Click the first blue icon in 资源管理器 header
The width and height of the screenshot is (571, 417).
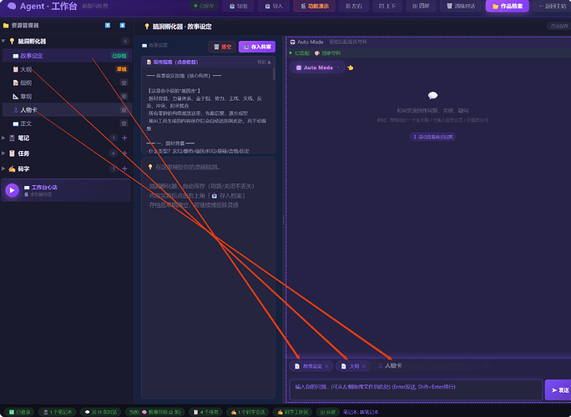click(108, 25)
